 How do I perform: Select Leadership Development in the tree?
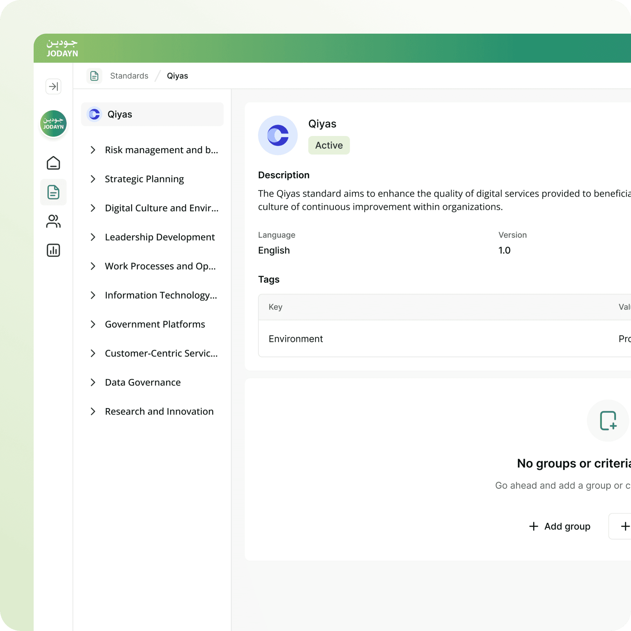(160, 237)
